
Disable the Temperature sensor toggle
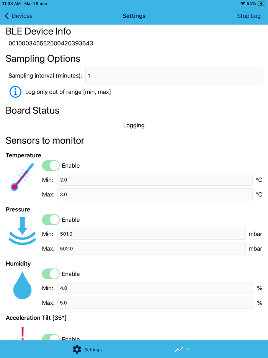click(x=51, y=165)
